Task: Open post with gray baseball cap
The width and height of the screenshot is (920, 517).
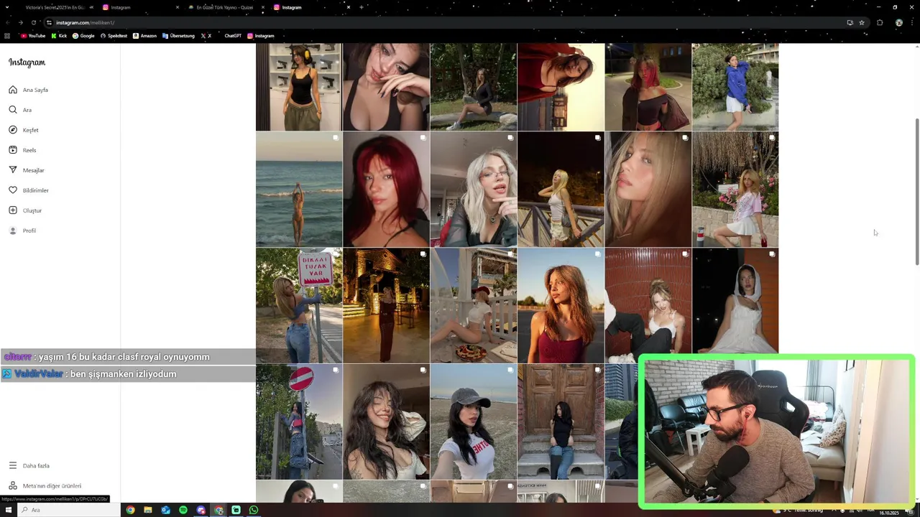Action: point(474,421)
